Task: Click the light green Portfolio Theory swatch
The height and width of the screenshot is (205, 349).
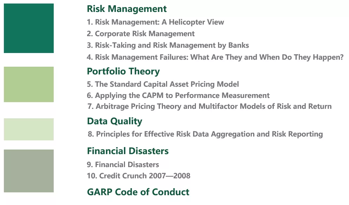Action: coord(29,84)
